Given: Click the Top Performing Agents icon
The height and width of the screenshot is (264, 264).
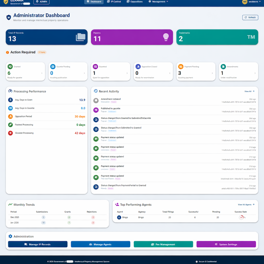Looking at the screenshot, I should pos(117,204).
